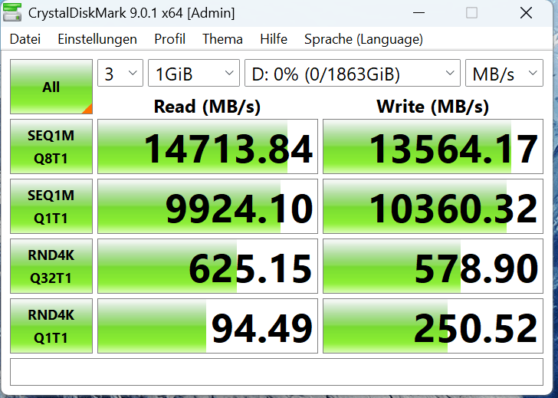Click the Read (MB/s) column header
The width and height of the screenshot is (558, 398).
tap(207, 107)
